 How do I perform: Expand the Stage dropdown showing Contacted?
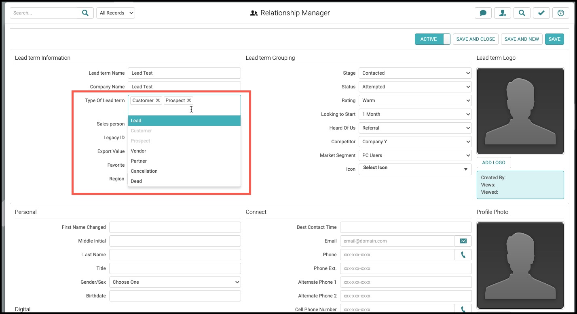(415, 73)
